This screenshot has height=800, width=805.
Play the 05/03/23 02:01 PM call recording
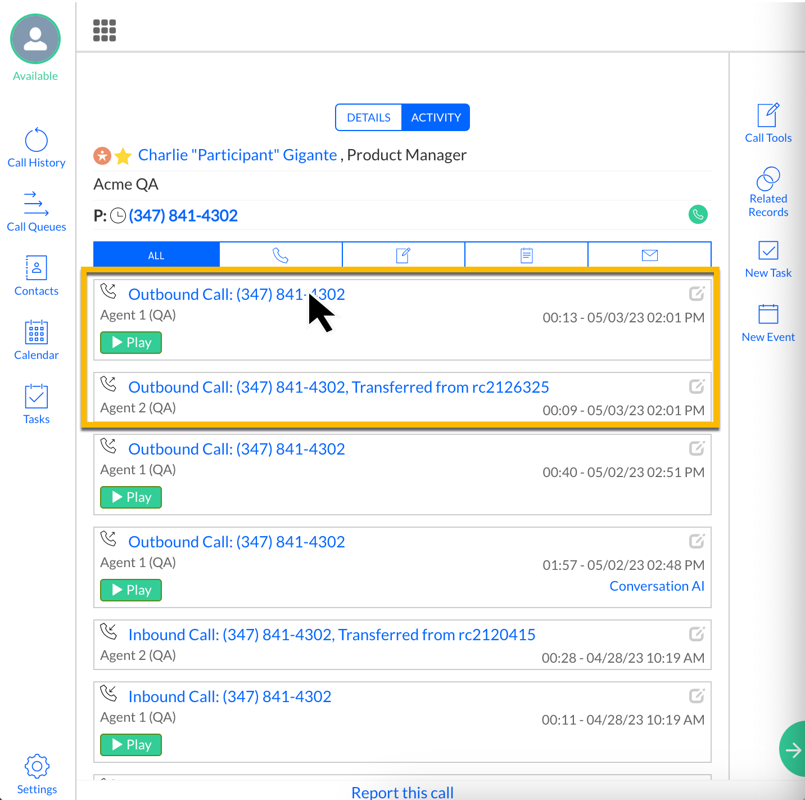pos(131,343)
